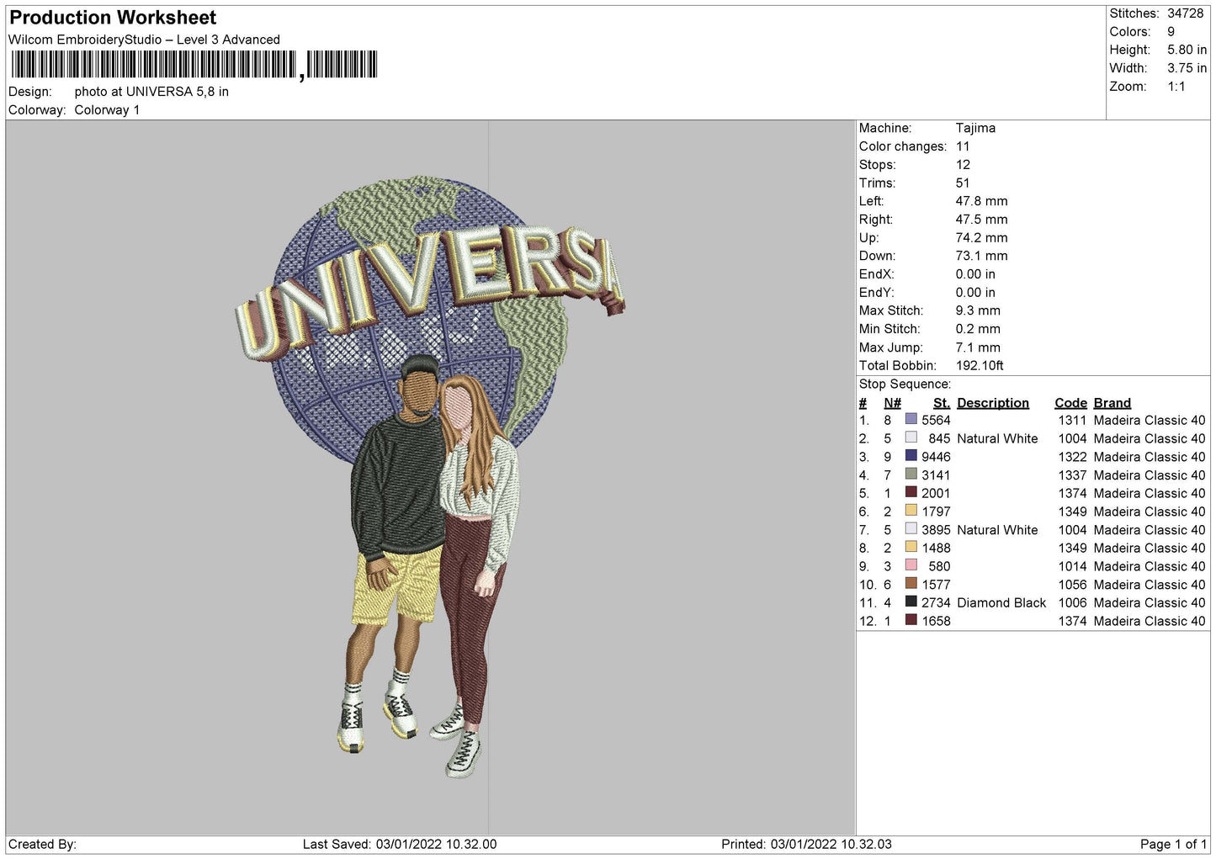Click the Left value 47.8 mm
1216x859 pixels.
[981, 201]
